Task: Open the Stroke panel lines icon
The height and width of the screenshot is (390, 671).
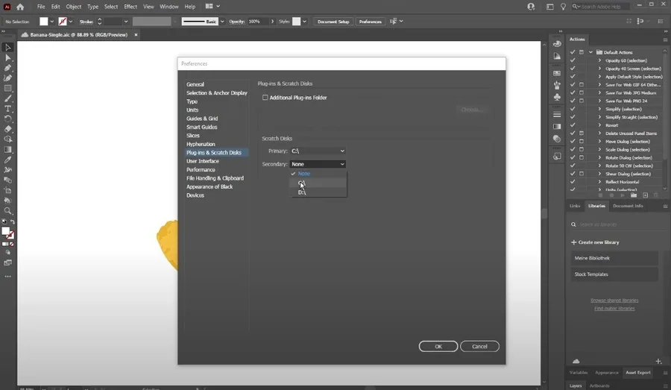Action: click(557, 114)
